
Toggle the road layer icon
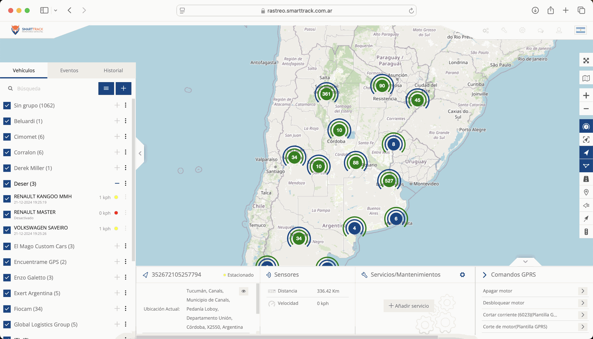point(586,179)
